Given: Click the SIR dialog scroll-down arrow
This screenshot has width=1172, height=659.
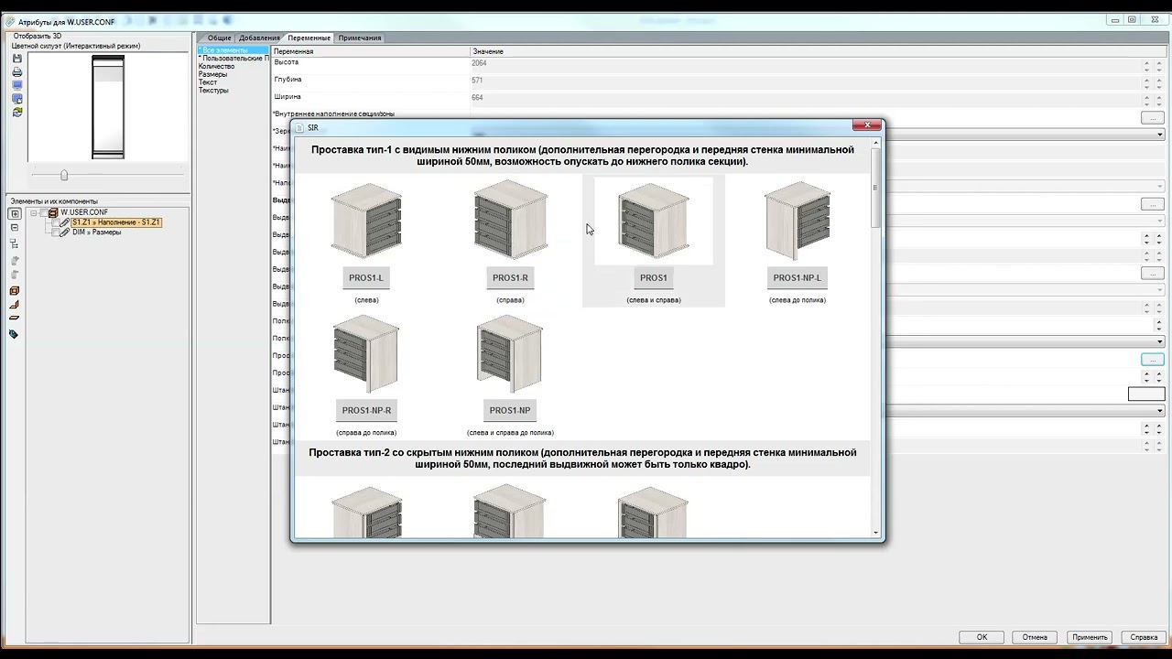Looking at the screenshot, I should point(875,533).
